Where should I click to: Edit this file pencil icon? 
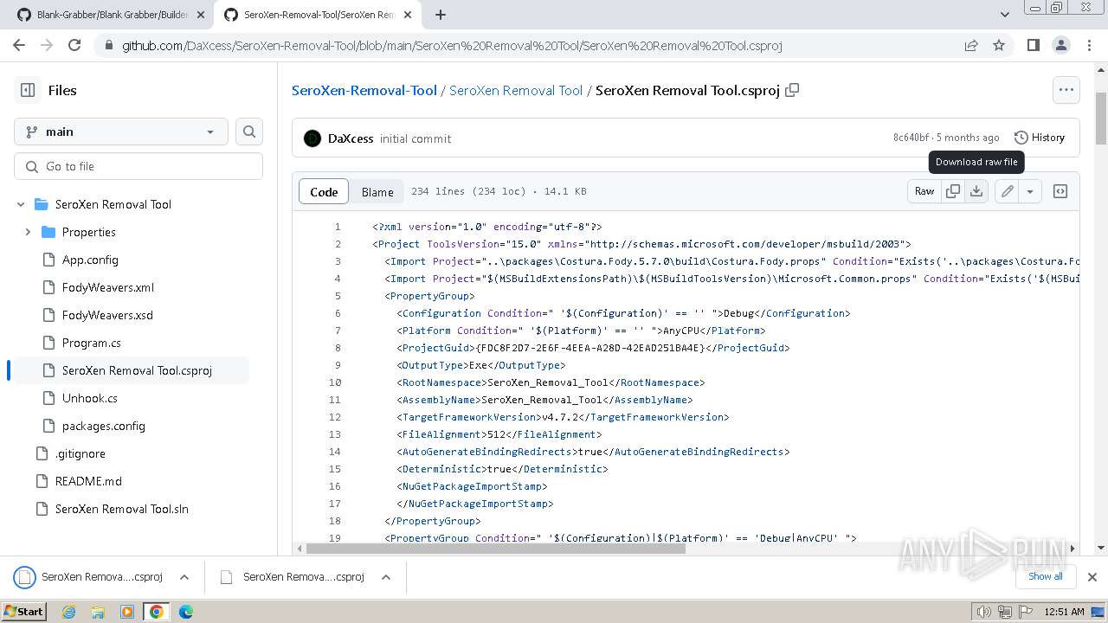click(x=1007, y=191)
